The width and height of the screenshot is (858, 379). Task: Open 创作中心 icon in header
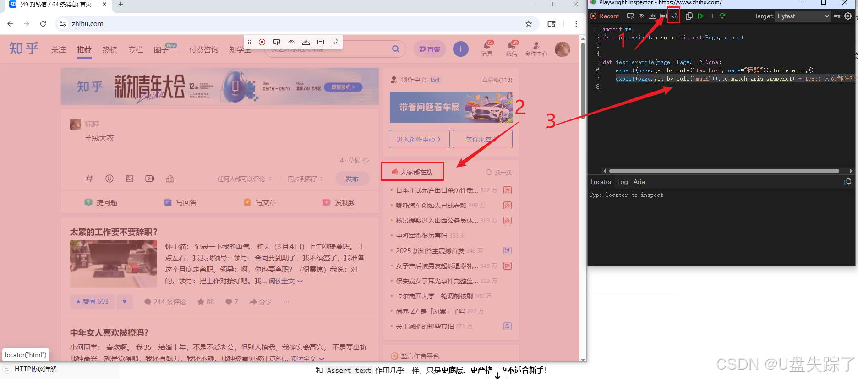click(536, 49)
